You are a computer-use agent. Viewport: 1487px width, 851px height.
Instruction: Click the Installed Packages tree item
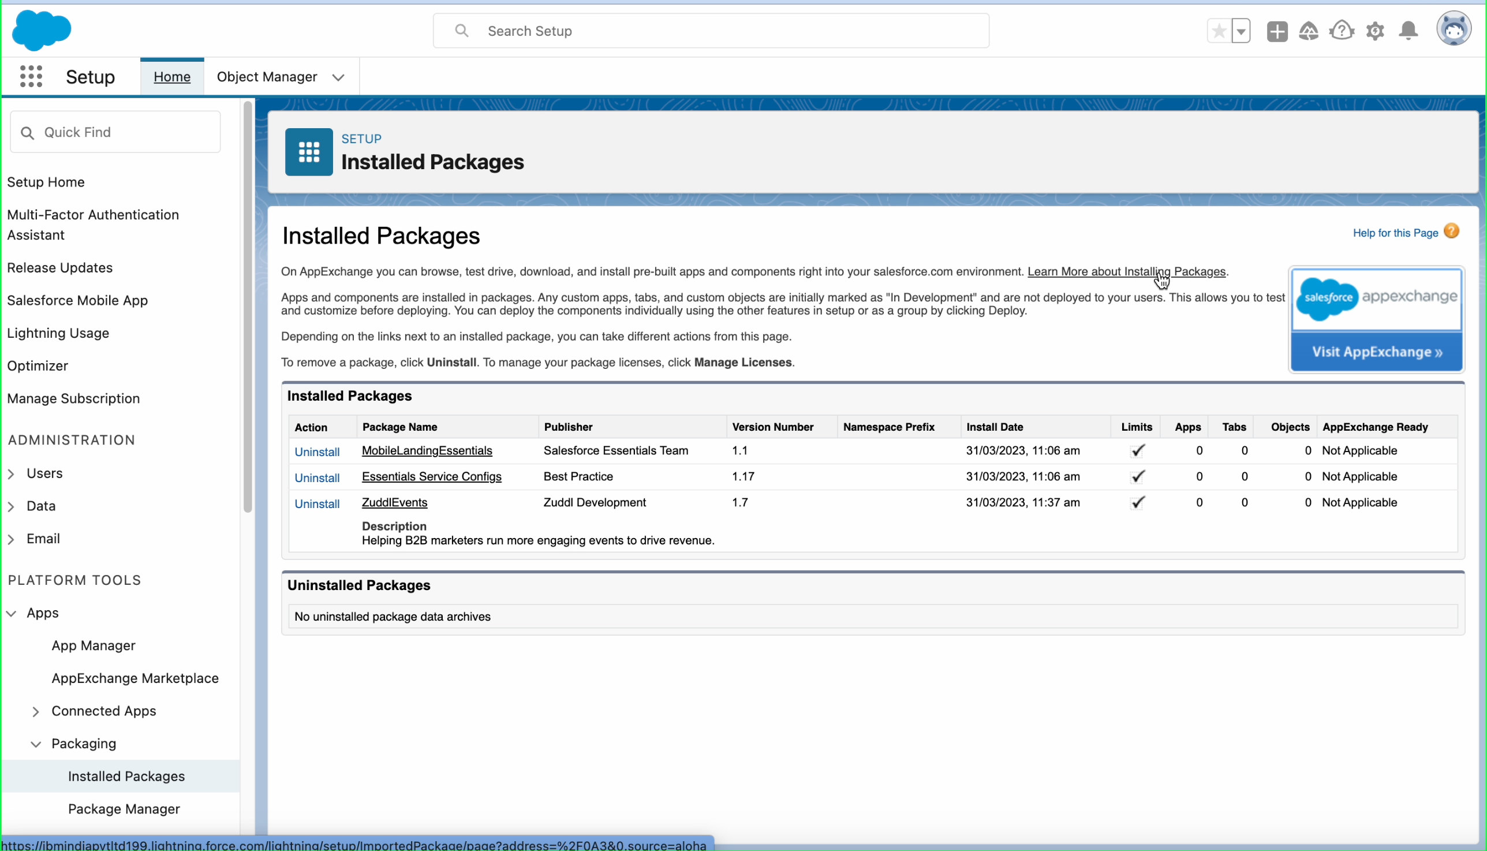[x=126, y=775]
